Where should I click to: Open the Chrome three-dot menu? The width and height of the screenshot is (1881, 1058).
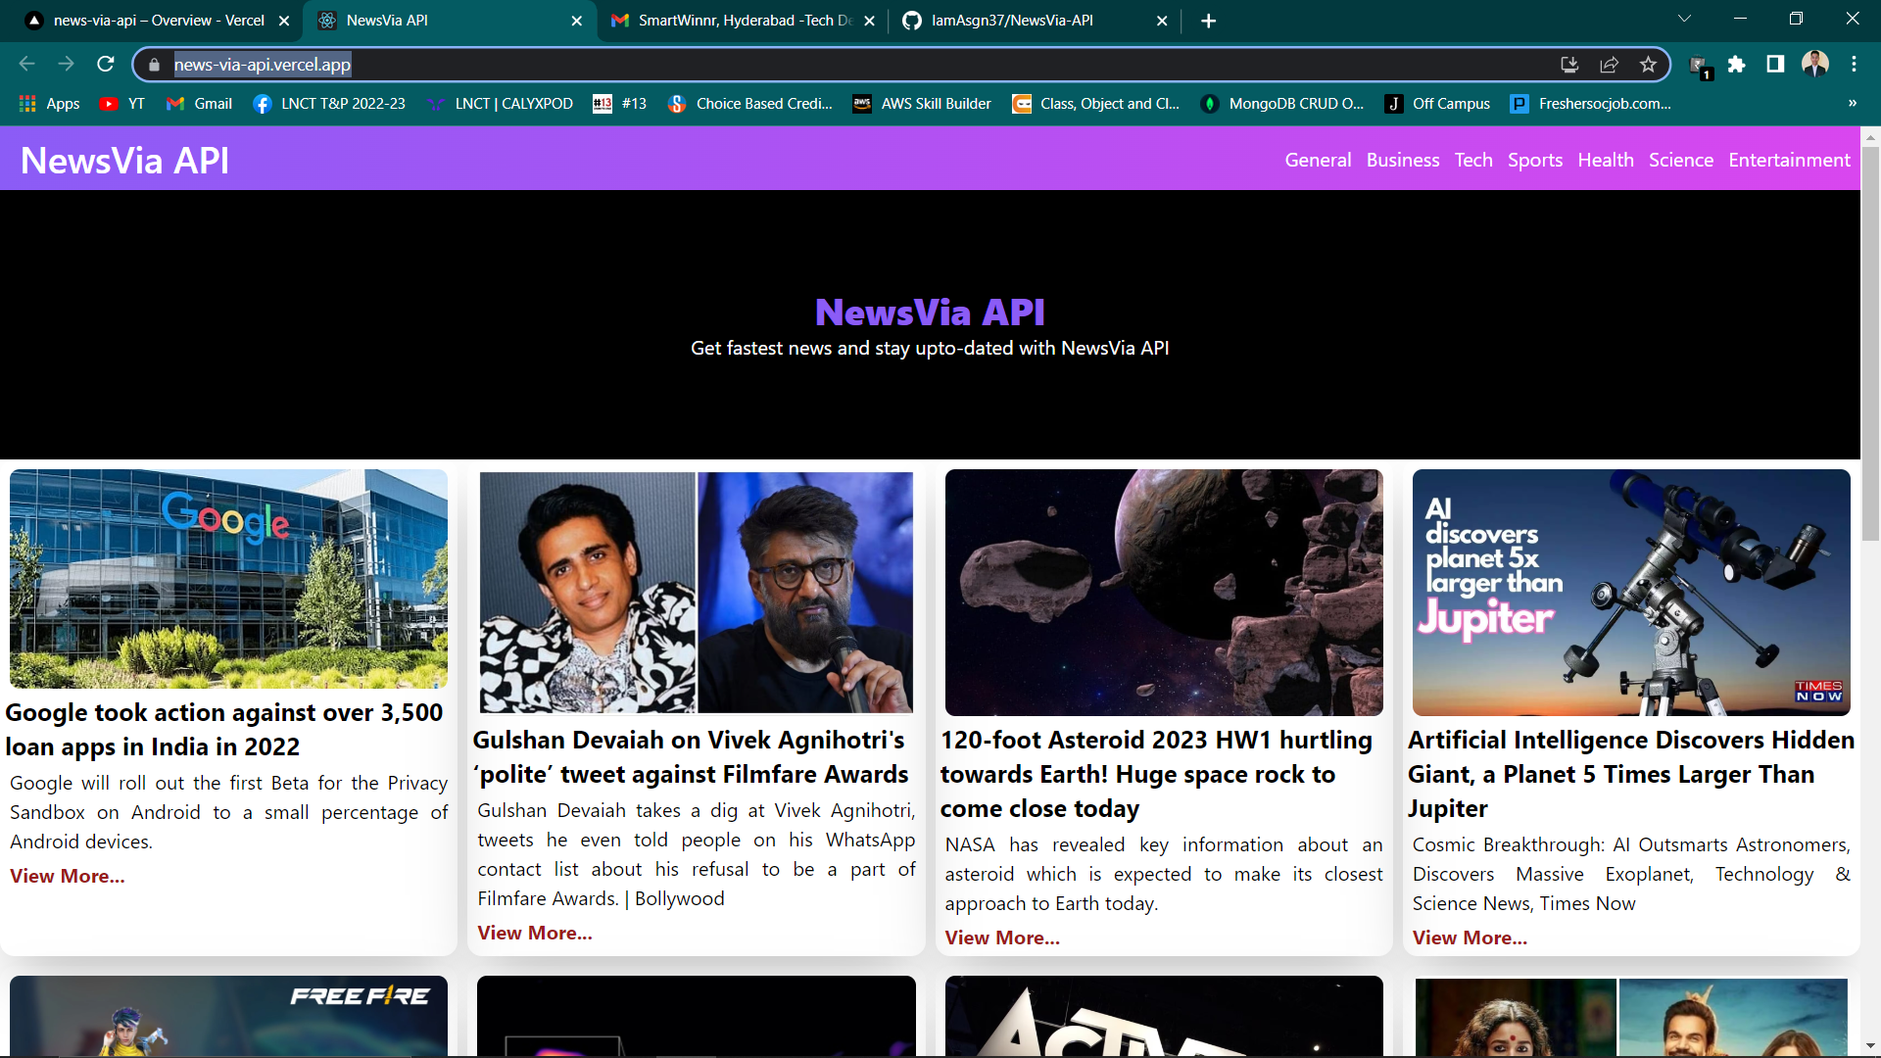click(1854, 65)
